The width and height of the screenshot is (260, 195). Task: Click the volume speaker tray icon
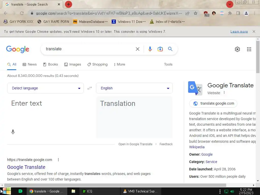[x=232, y=191]
